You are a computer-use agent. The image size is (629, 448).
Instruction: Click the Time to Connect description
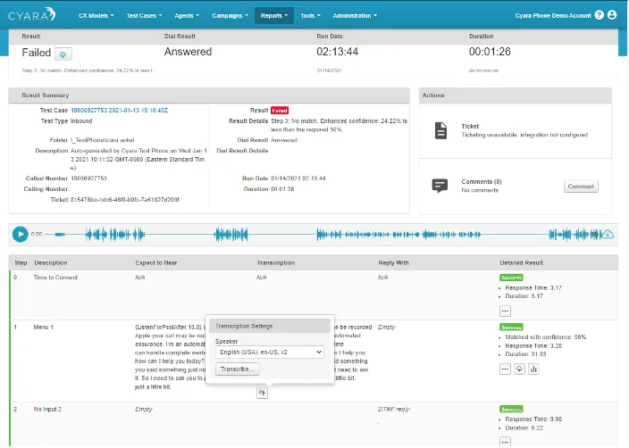(x=55, y=278)
